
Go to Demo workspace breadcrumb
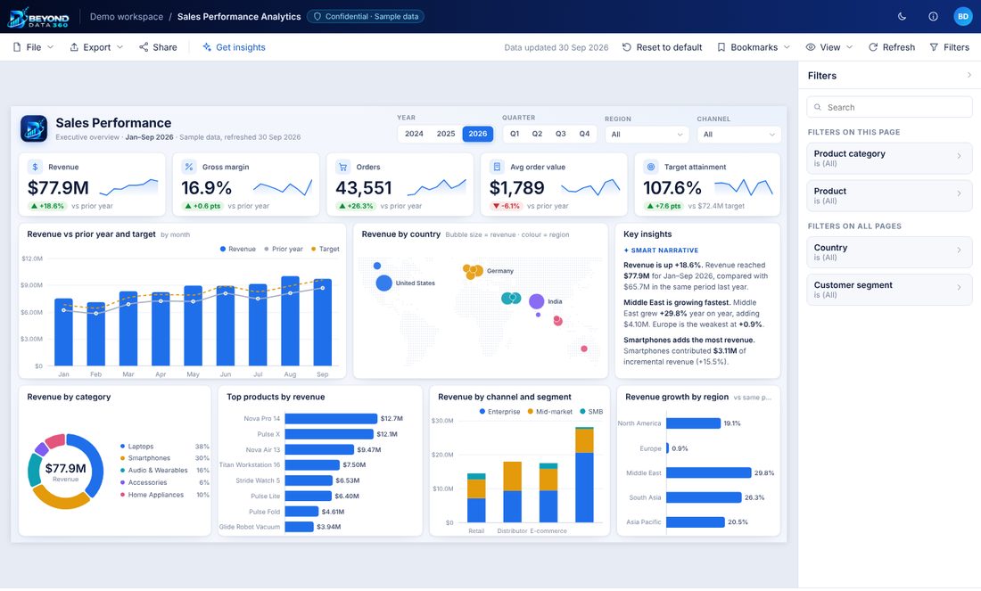(x=127, y=16)
